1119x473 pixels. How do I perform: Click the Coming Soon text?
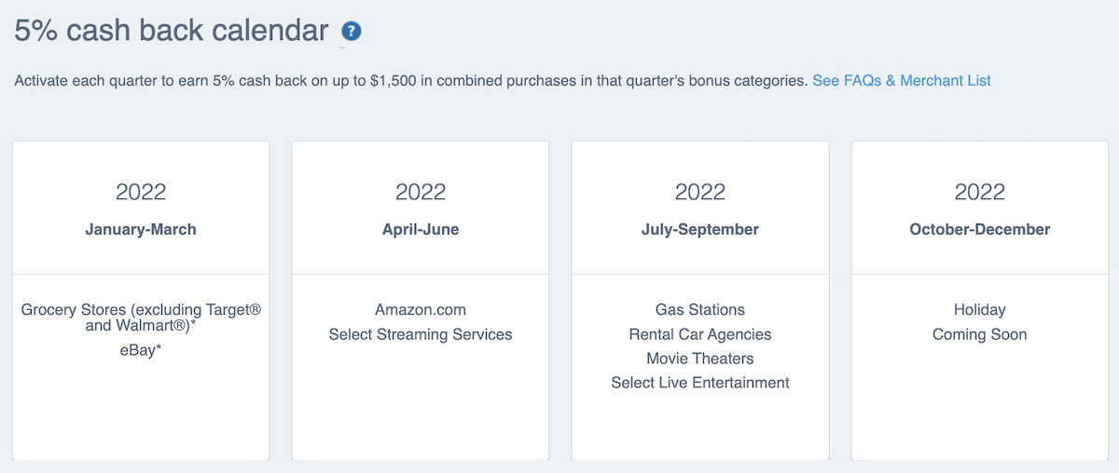(x=980, y=334)
